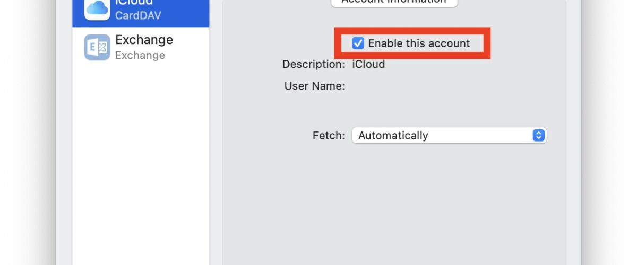Click the 'Enable this account' label text
The height and width of the screenshot is (265, 637).
coord(419,43)
